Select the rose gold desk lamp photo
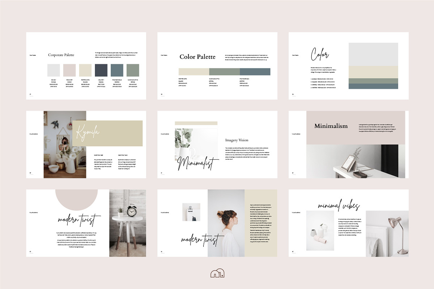 pyautogui.click(x=387, y=234)
